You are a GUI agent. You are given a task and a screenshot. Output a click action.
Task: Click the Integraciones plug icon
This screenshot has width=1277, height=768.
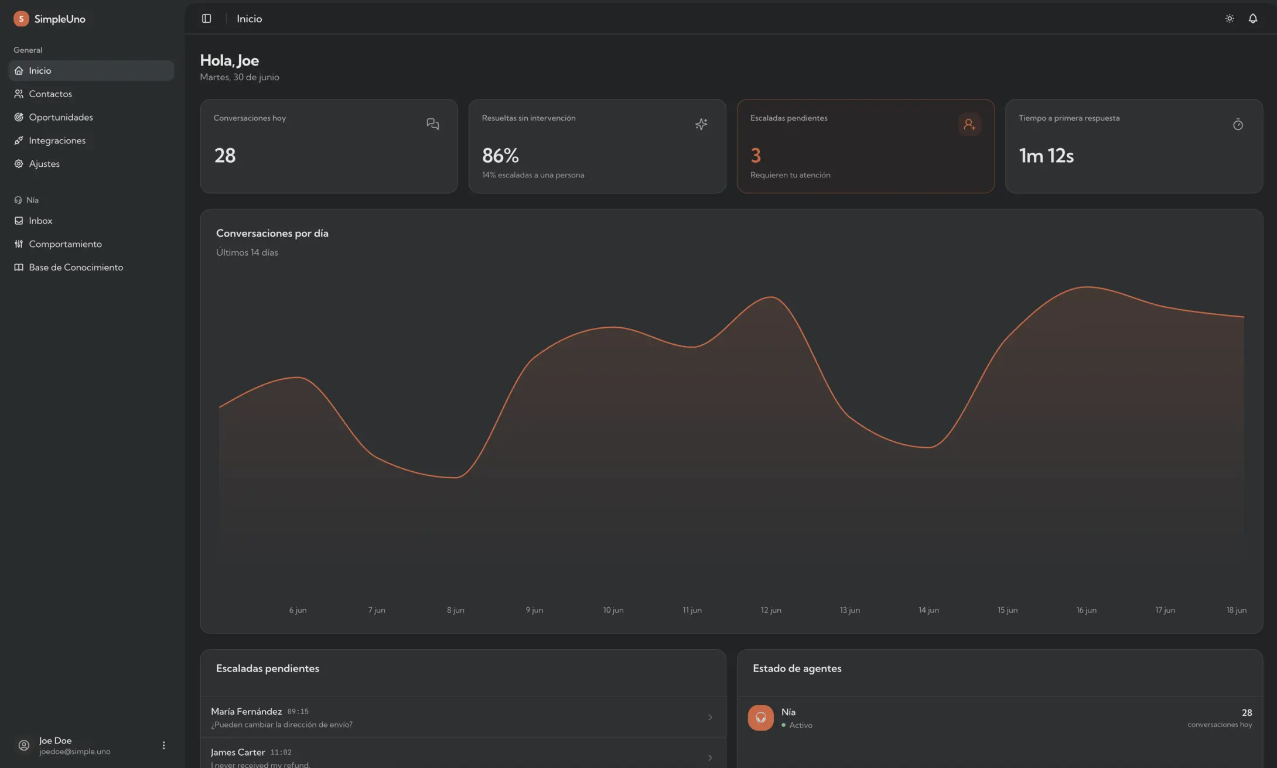(x=19, y=140)
